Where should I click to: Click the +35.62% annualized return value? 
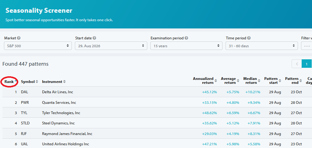click(x=209, y=123)
